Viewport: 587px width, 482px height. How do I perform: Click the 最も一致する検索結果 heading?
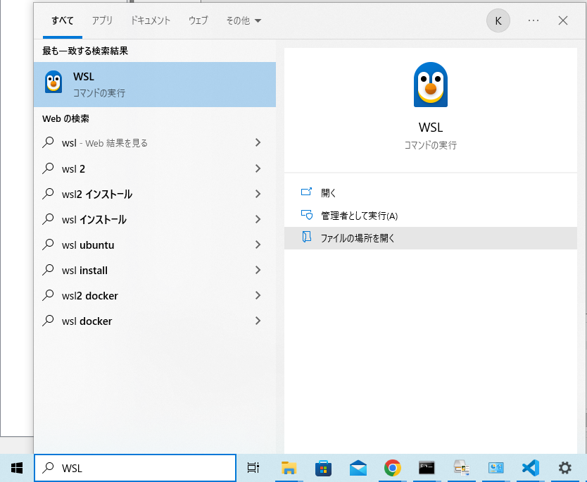85,51
